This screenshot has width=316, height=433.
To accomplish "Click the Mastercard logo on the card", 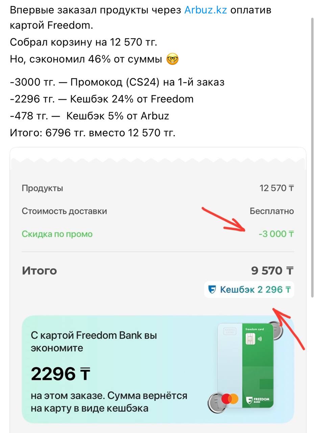I will point(229,400).
